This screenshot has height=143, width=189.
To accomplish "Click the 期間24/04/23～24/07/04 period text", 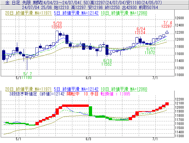I will (56, 2).
